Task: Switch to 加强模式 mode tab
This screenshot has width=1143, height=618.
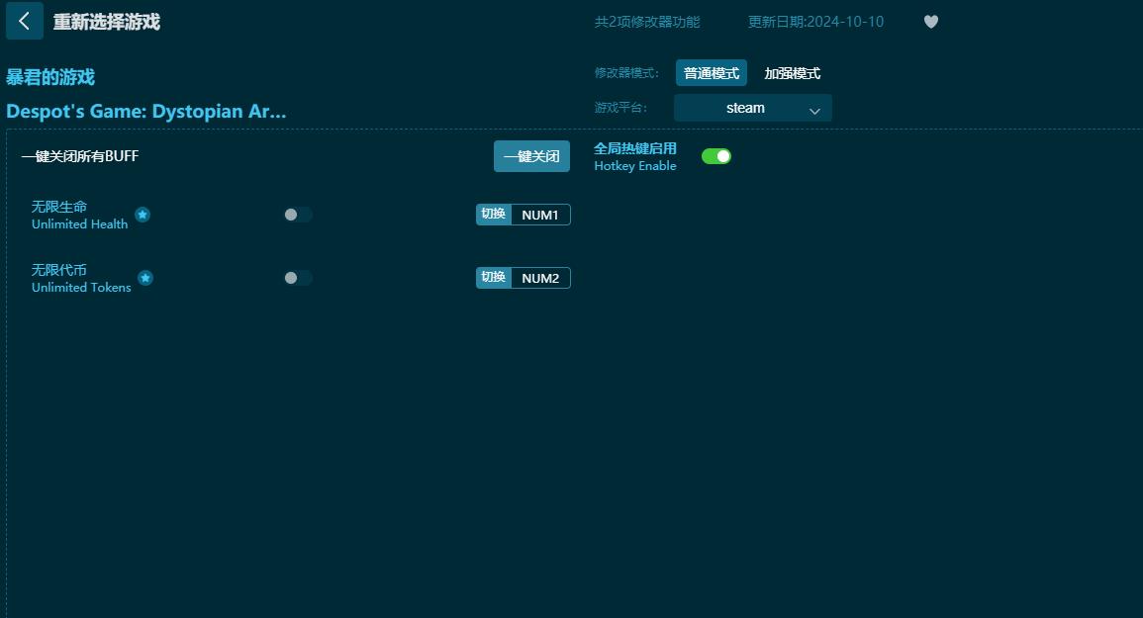Action: tap(792, 73)
